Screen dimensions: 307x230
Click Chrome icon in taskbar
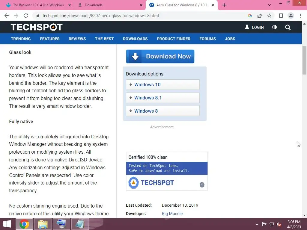coord(24,224)
